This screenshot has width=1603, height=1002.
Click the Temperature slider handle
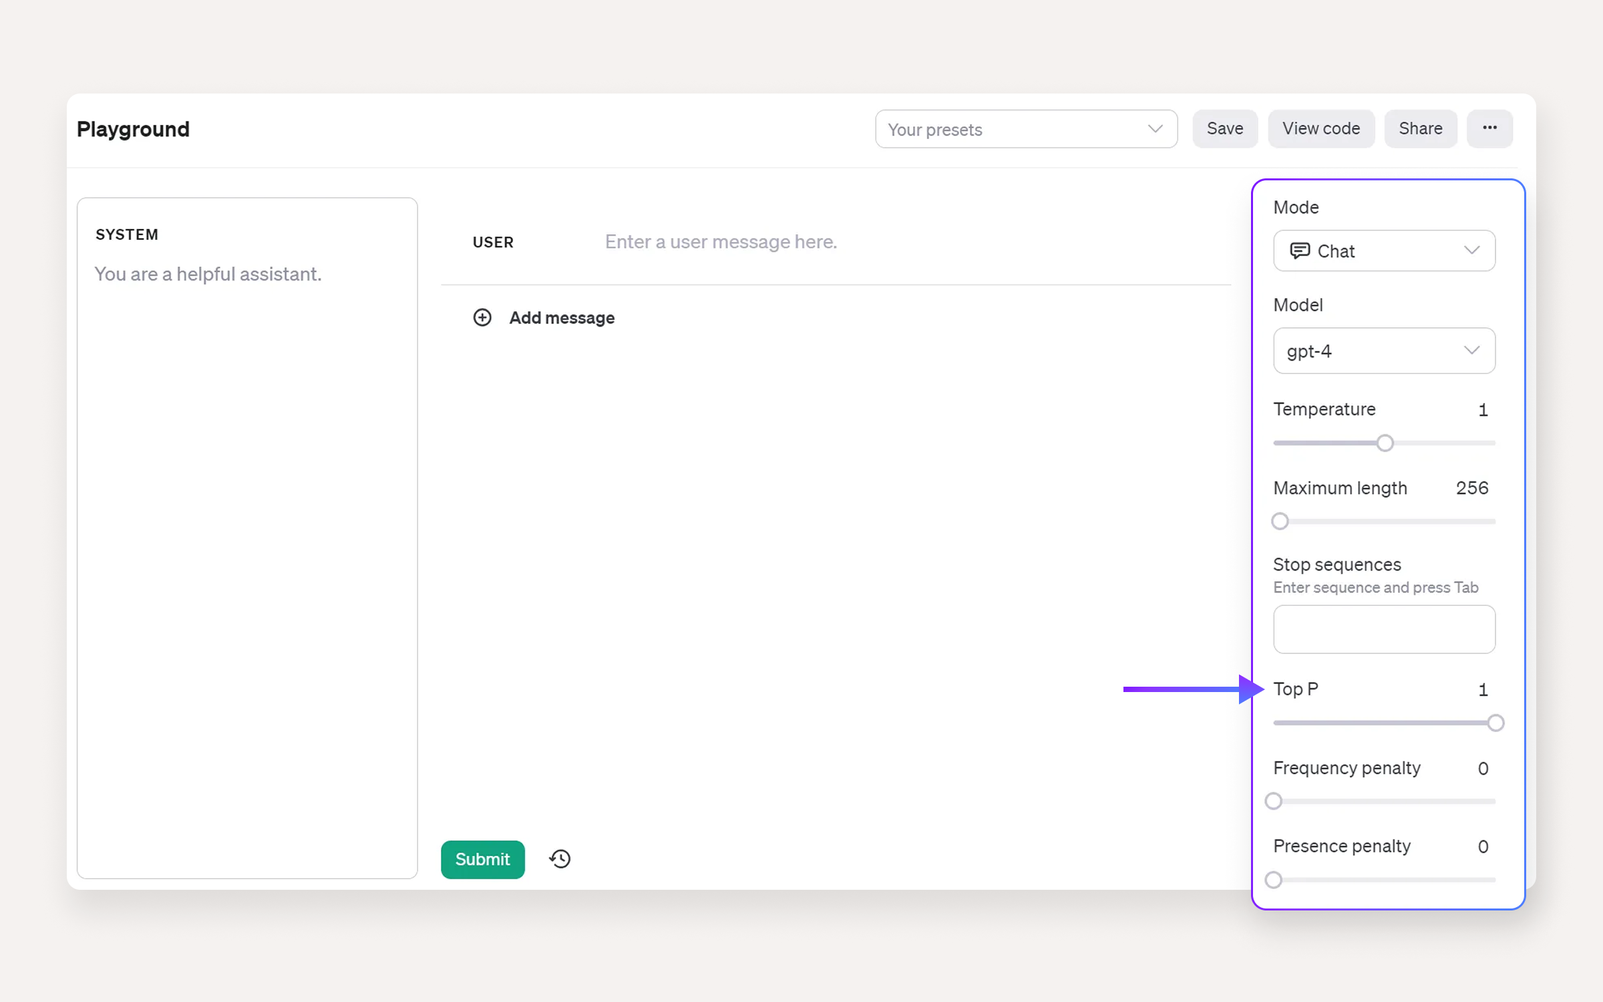(1385, 443)
